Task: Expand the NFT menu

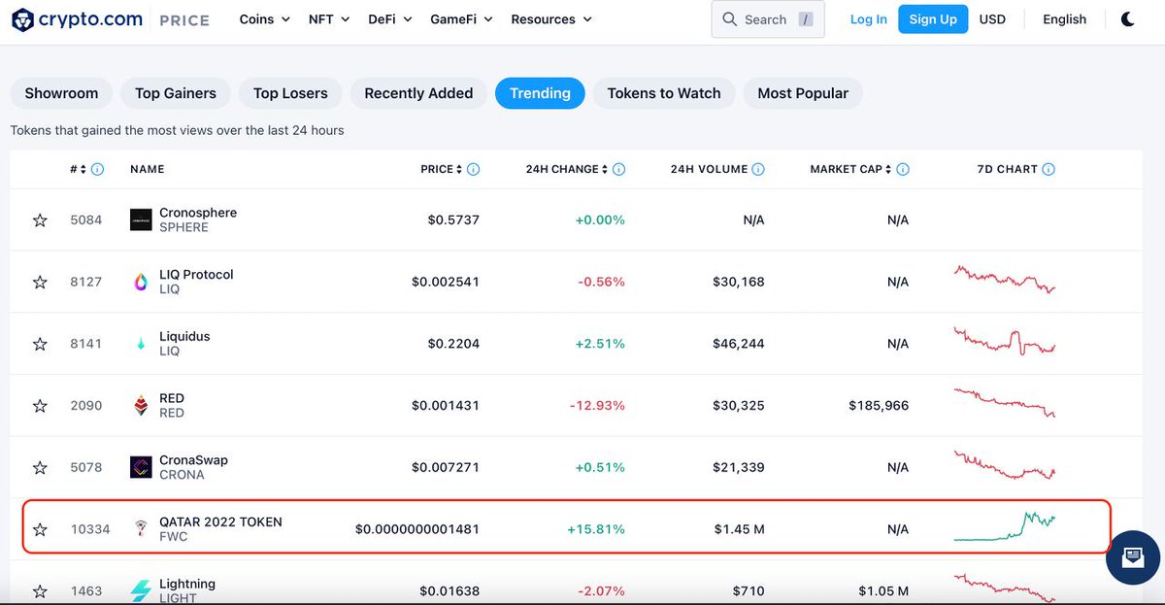Action: (x=330, y=19)
